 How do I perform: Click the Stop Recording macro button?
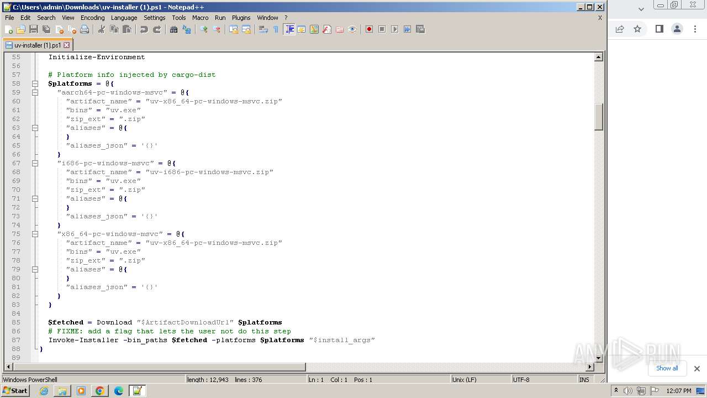coord(382,29)
